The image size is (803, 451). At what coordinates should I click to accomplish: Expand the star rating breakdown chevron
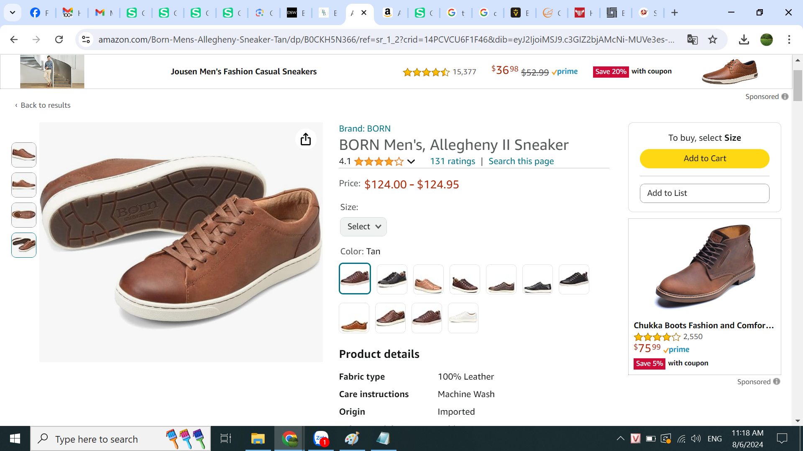click(411, 162)
